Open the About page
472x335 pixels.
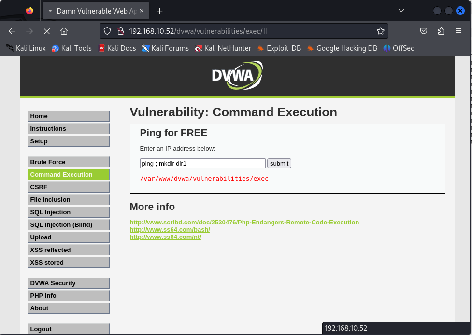(x=69, y=308)
